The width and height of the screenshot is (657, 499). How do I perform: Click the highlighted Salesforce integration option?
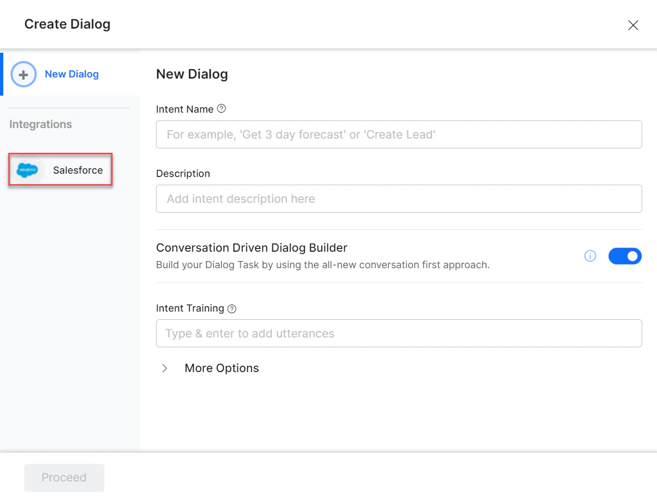[60, 170]
